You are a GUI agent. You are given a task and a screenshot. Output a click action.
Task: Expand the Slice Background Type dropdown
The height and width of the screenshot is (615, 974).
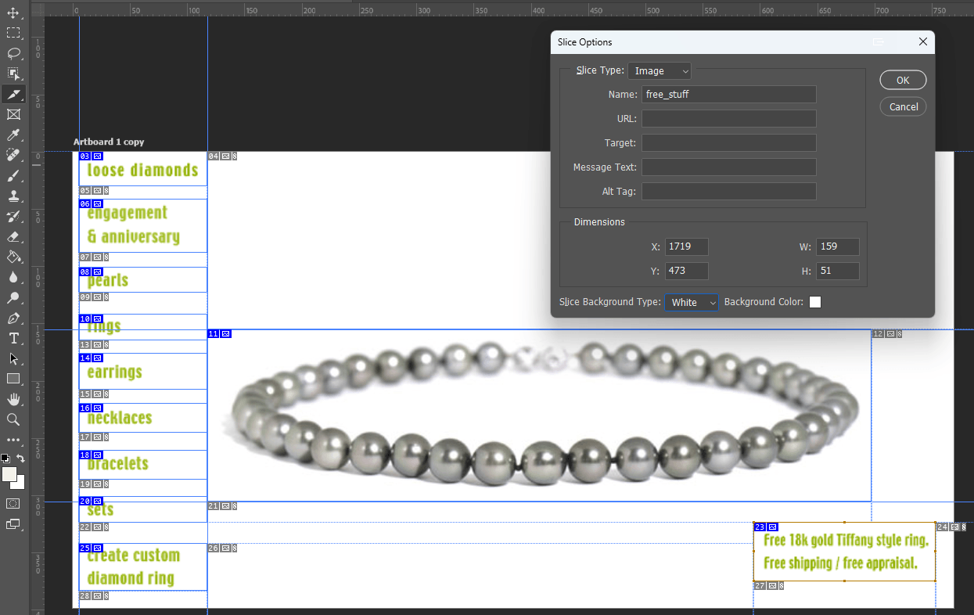(x=692, y=303)
